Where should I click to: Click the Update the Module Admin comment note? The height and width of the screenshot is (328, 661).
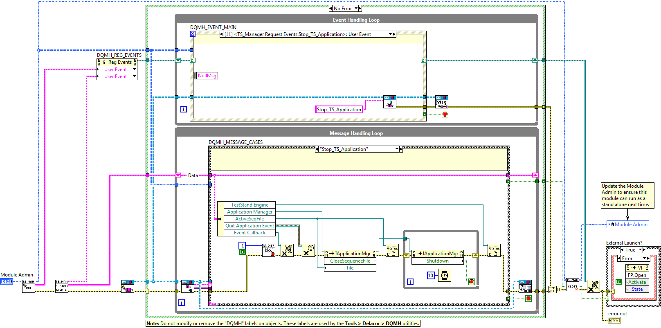click(627, 195)
